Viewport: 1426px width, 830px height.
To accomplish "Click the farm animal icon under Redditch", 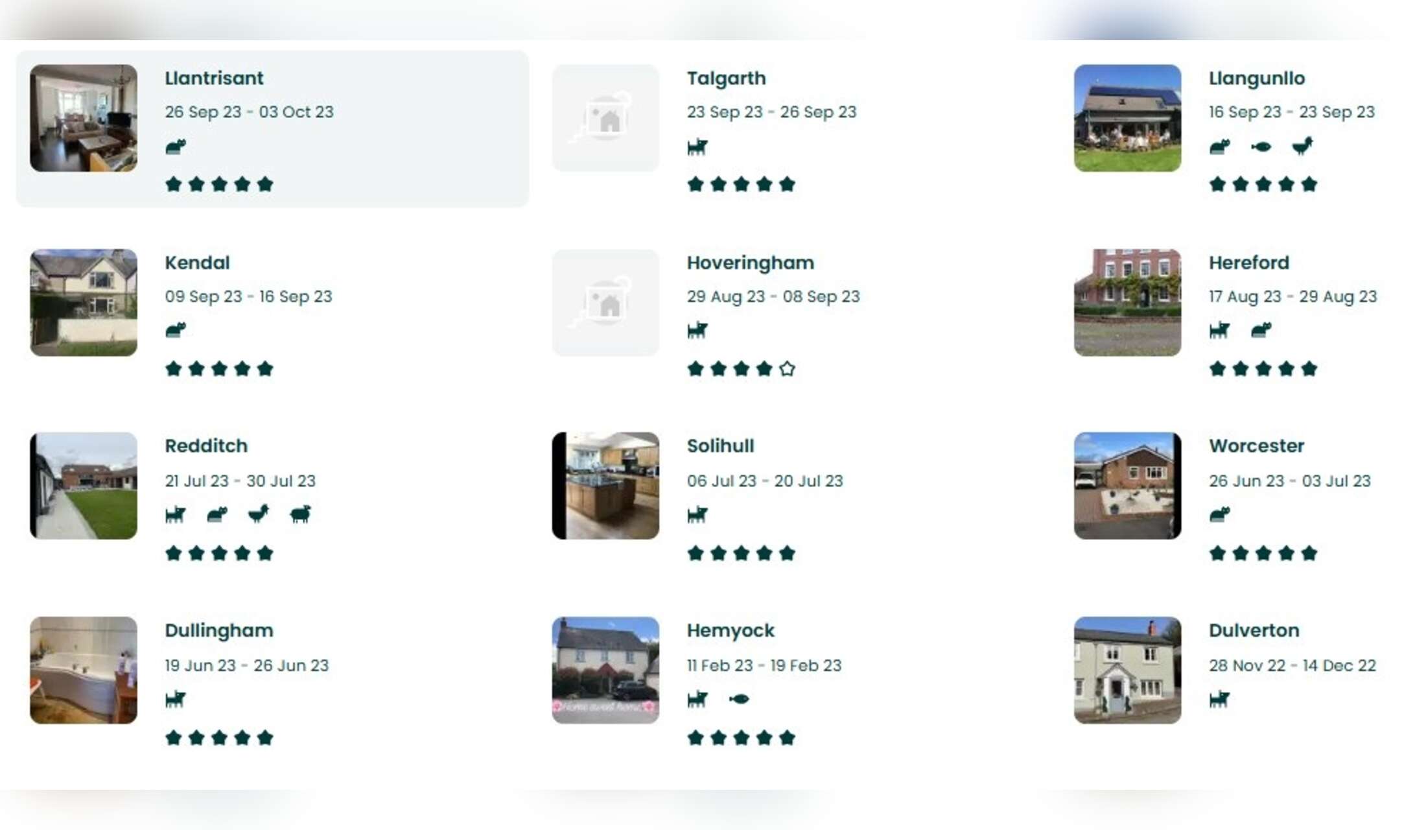I will point(300,515).
